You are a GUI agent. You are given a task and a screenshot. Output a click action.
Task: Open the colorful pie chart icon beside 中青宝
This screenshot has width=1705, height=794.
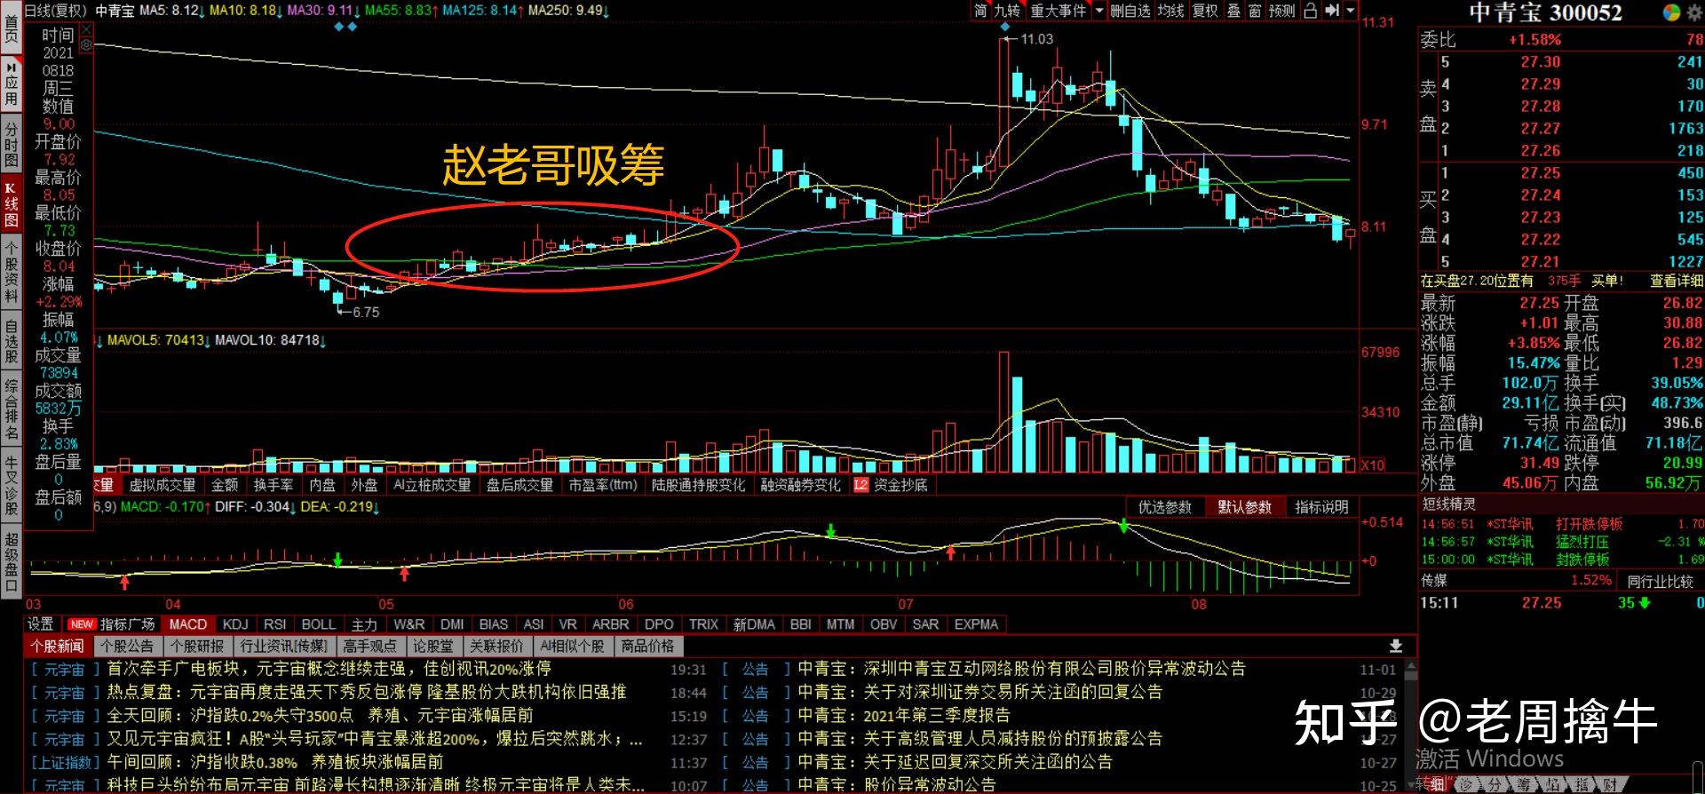[1671, 12]
